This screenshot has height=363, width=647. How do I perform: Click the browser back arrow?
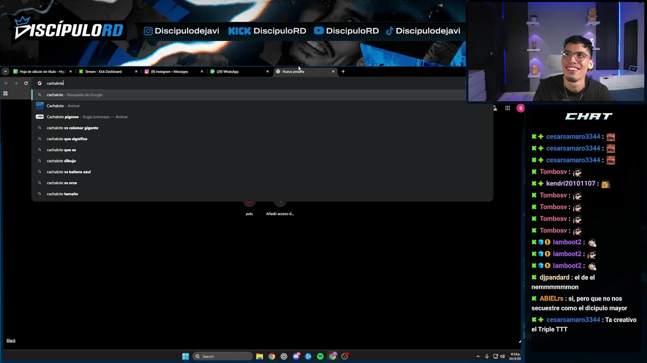click(6, 83)
